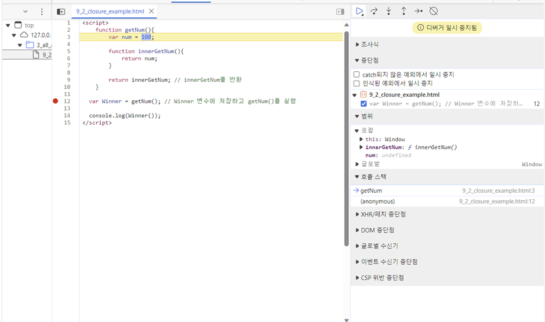
Task: Click the console.log(Winner()) code line
Action: click(x=125, y=115)
